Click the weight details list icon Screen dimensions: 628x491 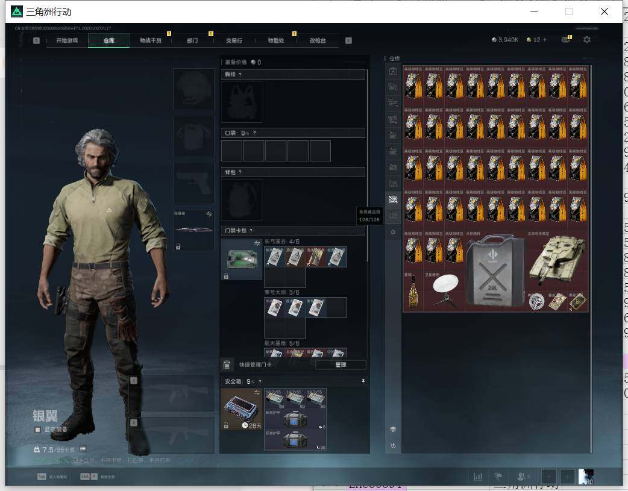coord(83,449)
